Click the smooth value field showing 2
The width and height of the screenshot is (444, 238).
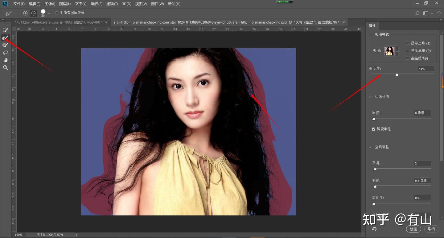[422, 163]
